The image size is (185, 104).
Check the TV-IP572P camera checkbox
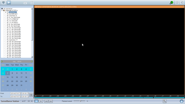(6, 21)
